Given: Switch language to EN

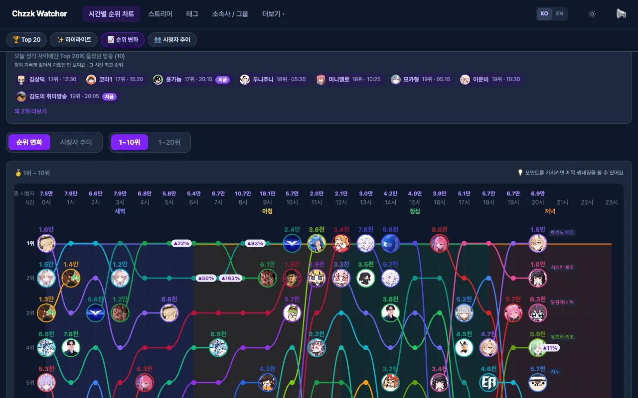Looking at the screenshot, I should [560, 14].
